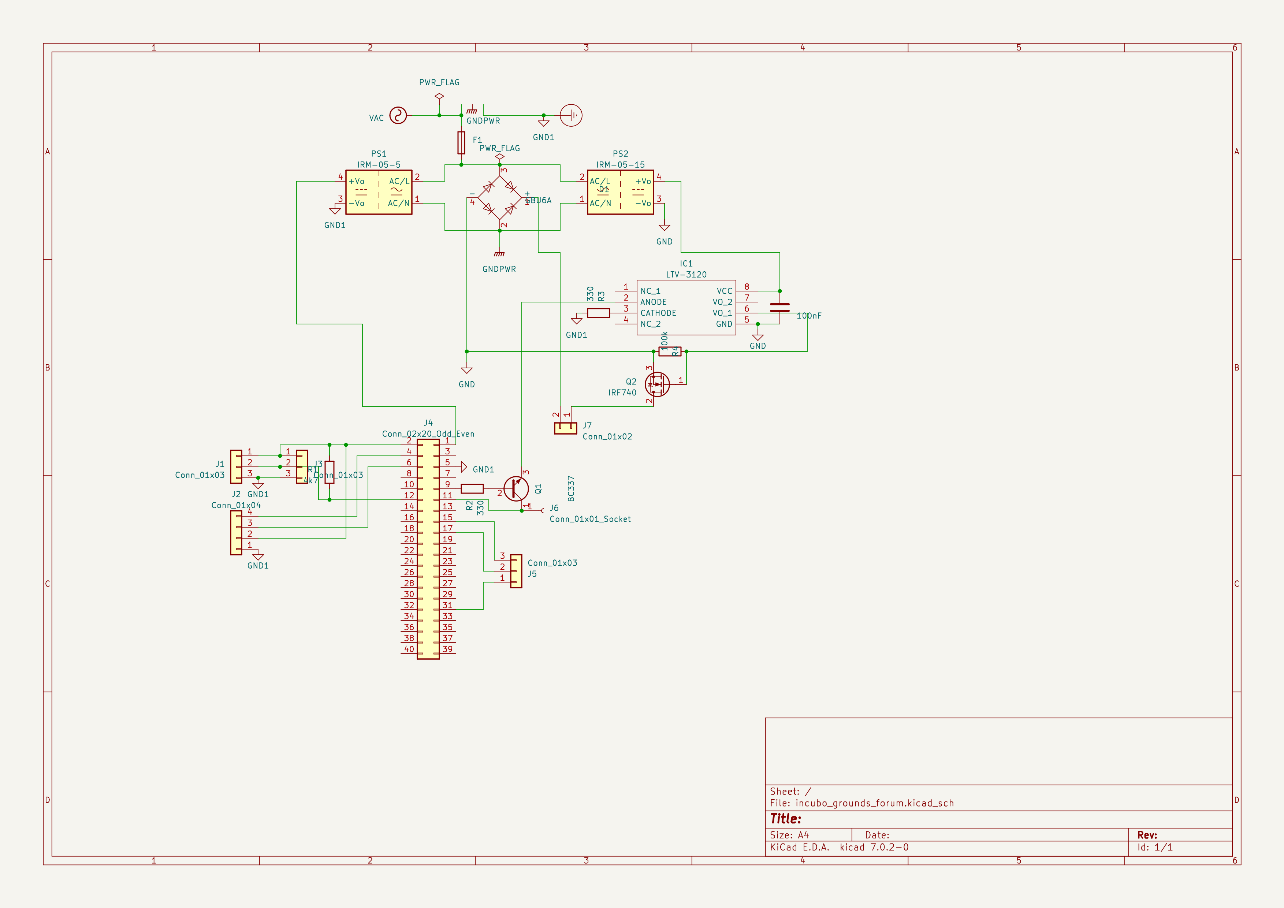This screenshot has height=908, width=1284.
Task: Select the 'Size: A4' text
Action: coord(789,835)
